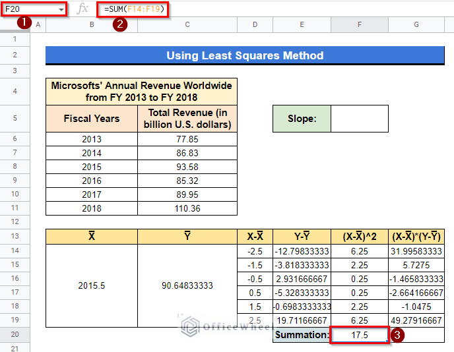Viewport: 454px width, 352px height.
Task: Click the (X-X̄)^2 header cell
Action: click(x=360, y=237)
